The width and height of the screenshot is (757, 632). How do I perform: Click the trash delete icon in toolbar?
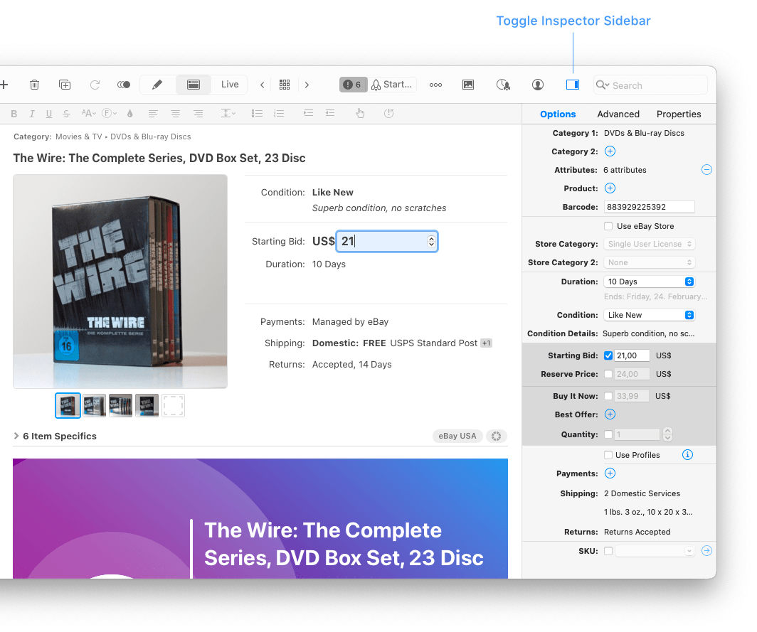pyautogui.click(x=34, y=85)
